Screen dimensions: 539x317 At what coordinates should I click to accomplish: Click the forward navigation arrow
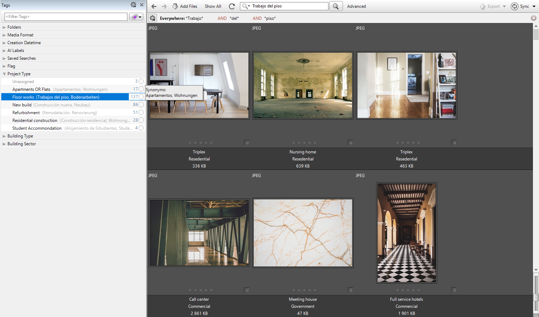click(x=164, y=6)
